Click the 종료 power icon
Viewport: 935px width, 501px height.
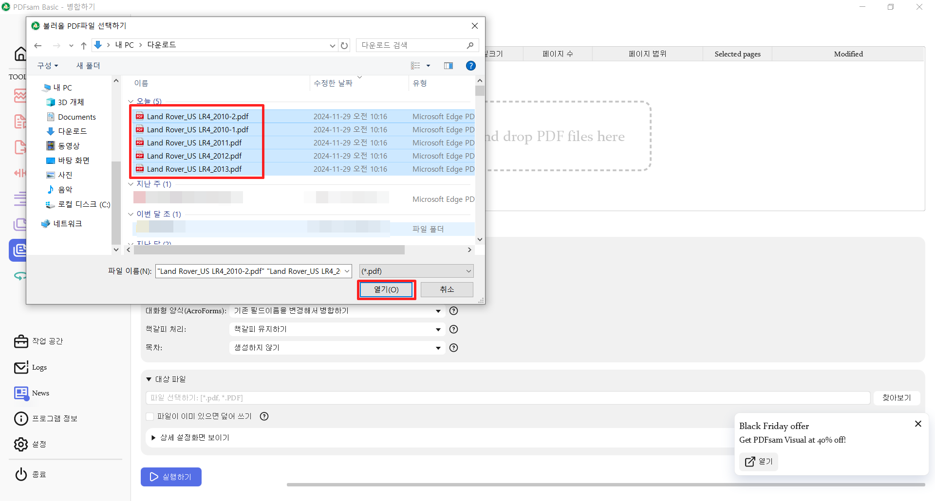[x=21, y=474]
